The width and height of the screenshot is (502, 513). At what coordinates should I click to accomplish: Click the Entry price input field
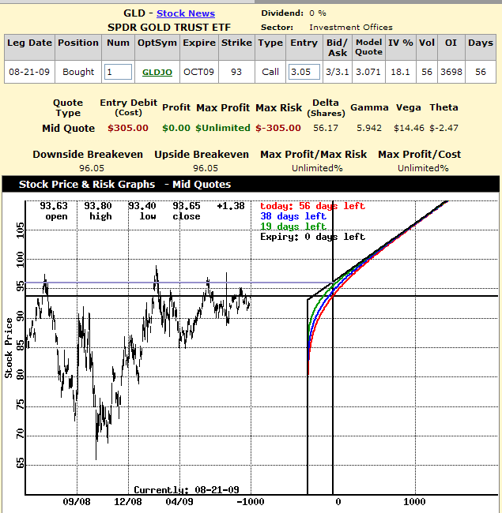[x=304, y=72]
